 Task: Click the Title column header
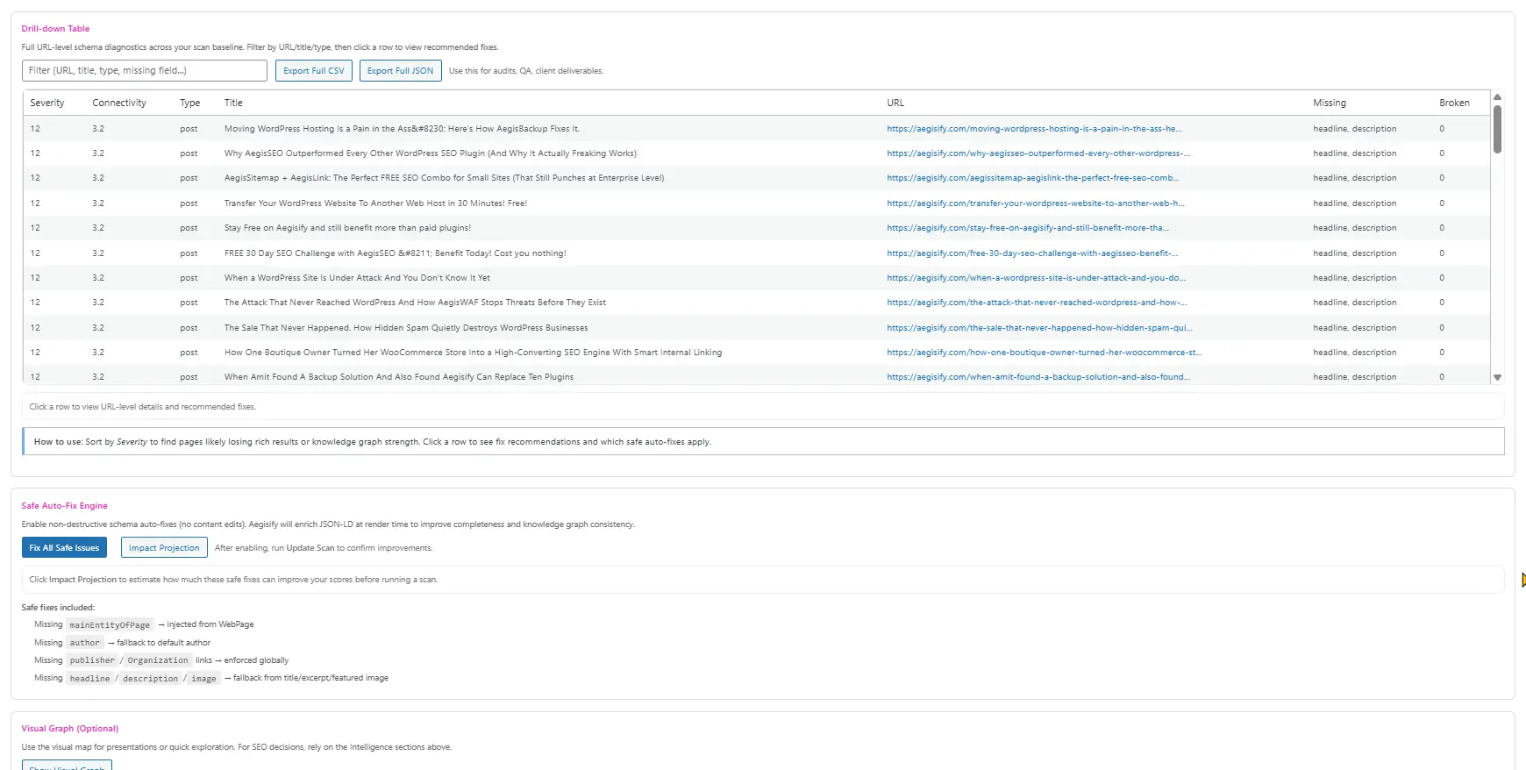click(x=233, y=103)
